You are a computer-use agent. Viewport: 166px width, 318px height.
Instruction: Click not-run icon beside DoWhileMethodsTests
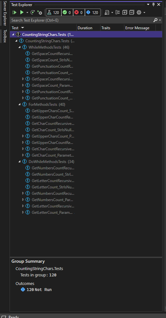coord(24,162)
